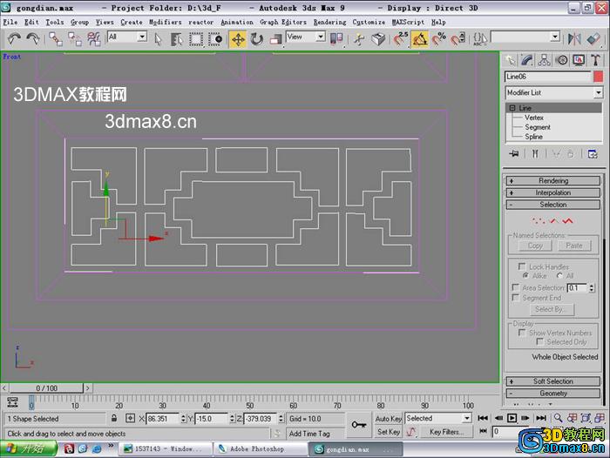Open the File menu
This screenshot has width=610, height=458.
[x=10, y=22]
